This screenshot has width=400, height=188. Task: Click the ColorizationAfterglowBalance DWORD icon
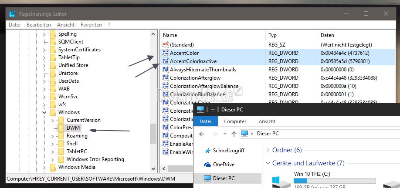(166, 86)
